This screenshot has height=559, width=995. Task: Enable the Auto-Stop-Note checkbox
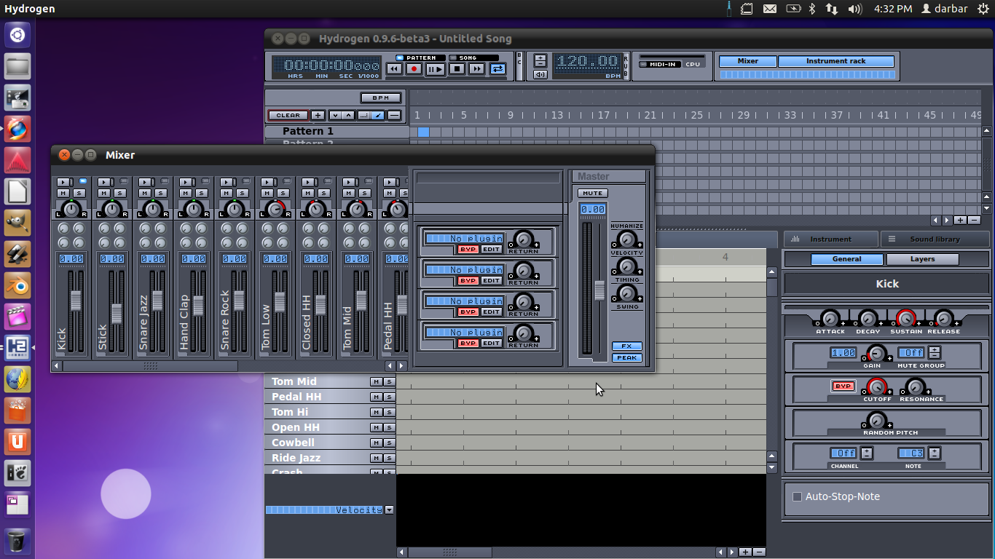click(x=796, y=496)
